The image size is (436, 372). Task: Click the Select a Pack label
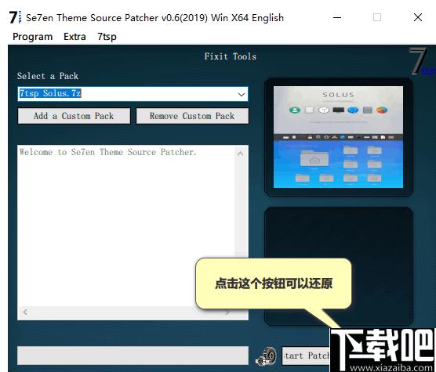click(x=48, y=76)
